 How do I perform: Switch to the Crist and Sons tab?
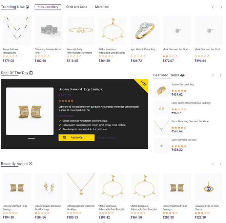(77, 7)
